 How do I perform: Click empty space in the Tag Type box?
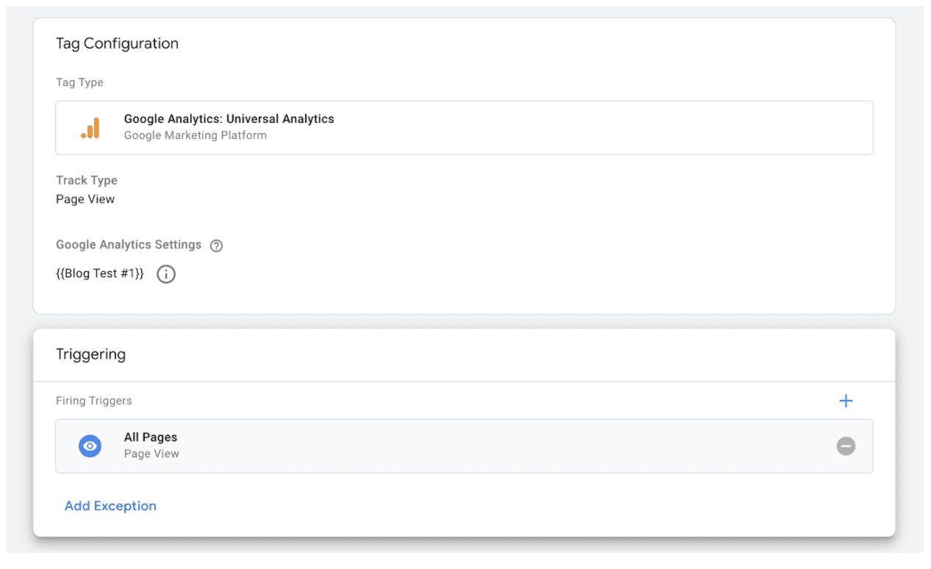[588, 128]
